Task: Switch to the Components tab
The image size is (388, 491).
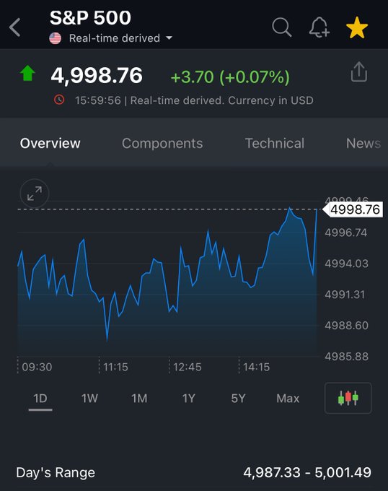Action: pos(162,144)
